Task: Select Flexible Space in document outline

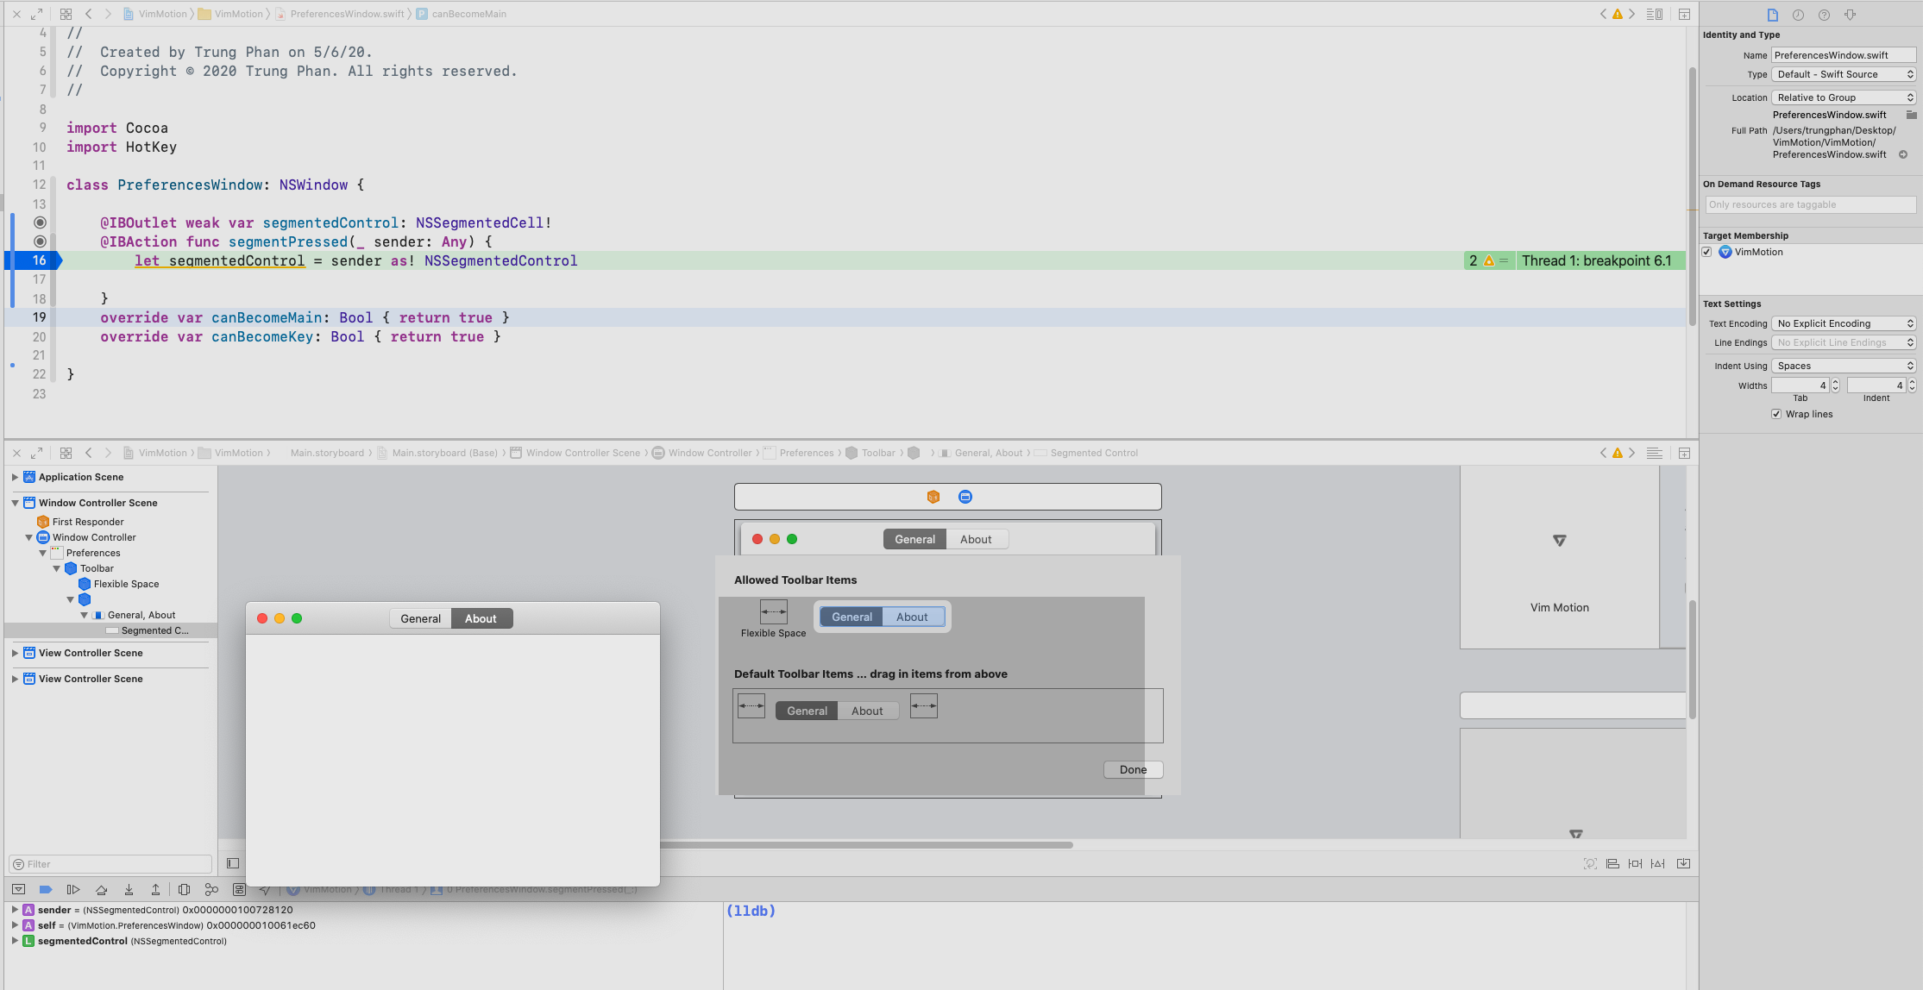Action: pyautogui.click(x=126, y=584)
